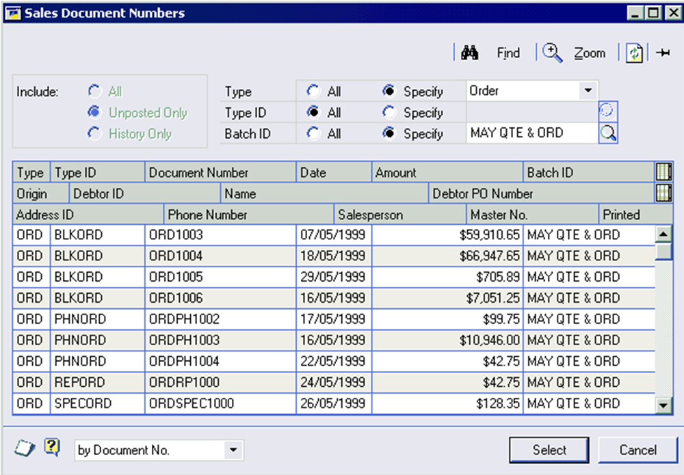Select All radio button for Batch ID
Image resolution: width=684 pixels, height=475 pixels.
tap(313, 133)
